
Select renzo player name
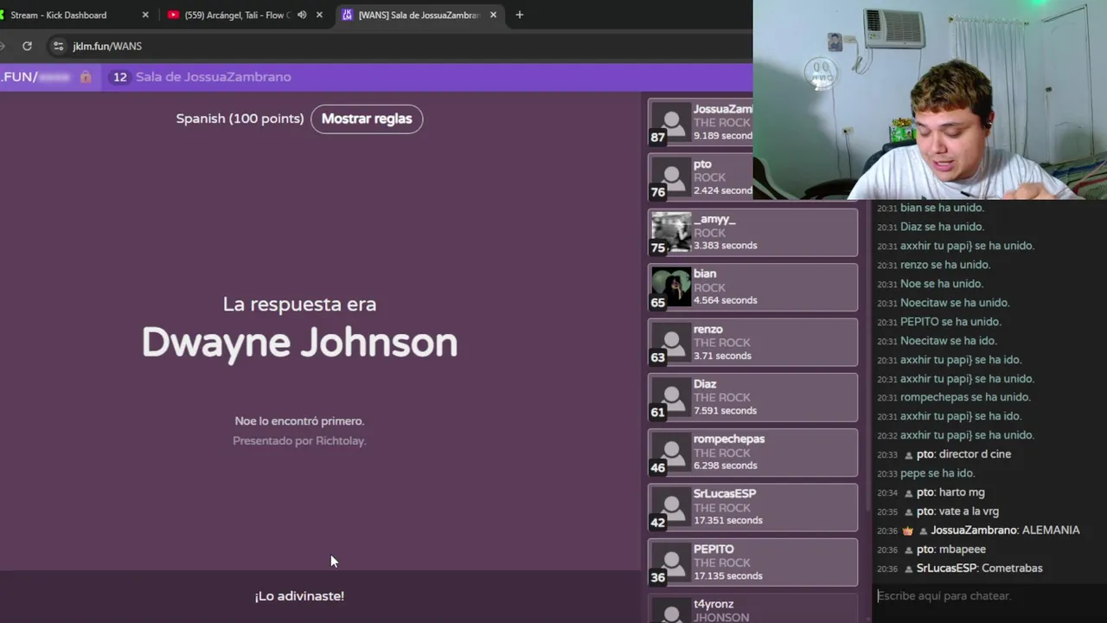(707, 329)
